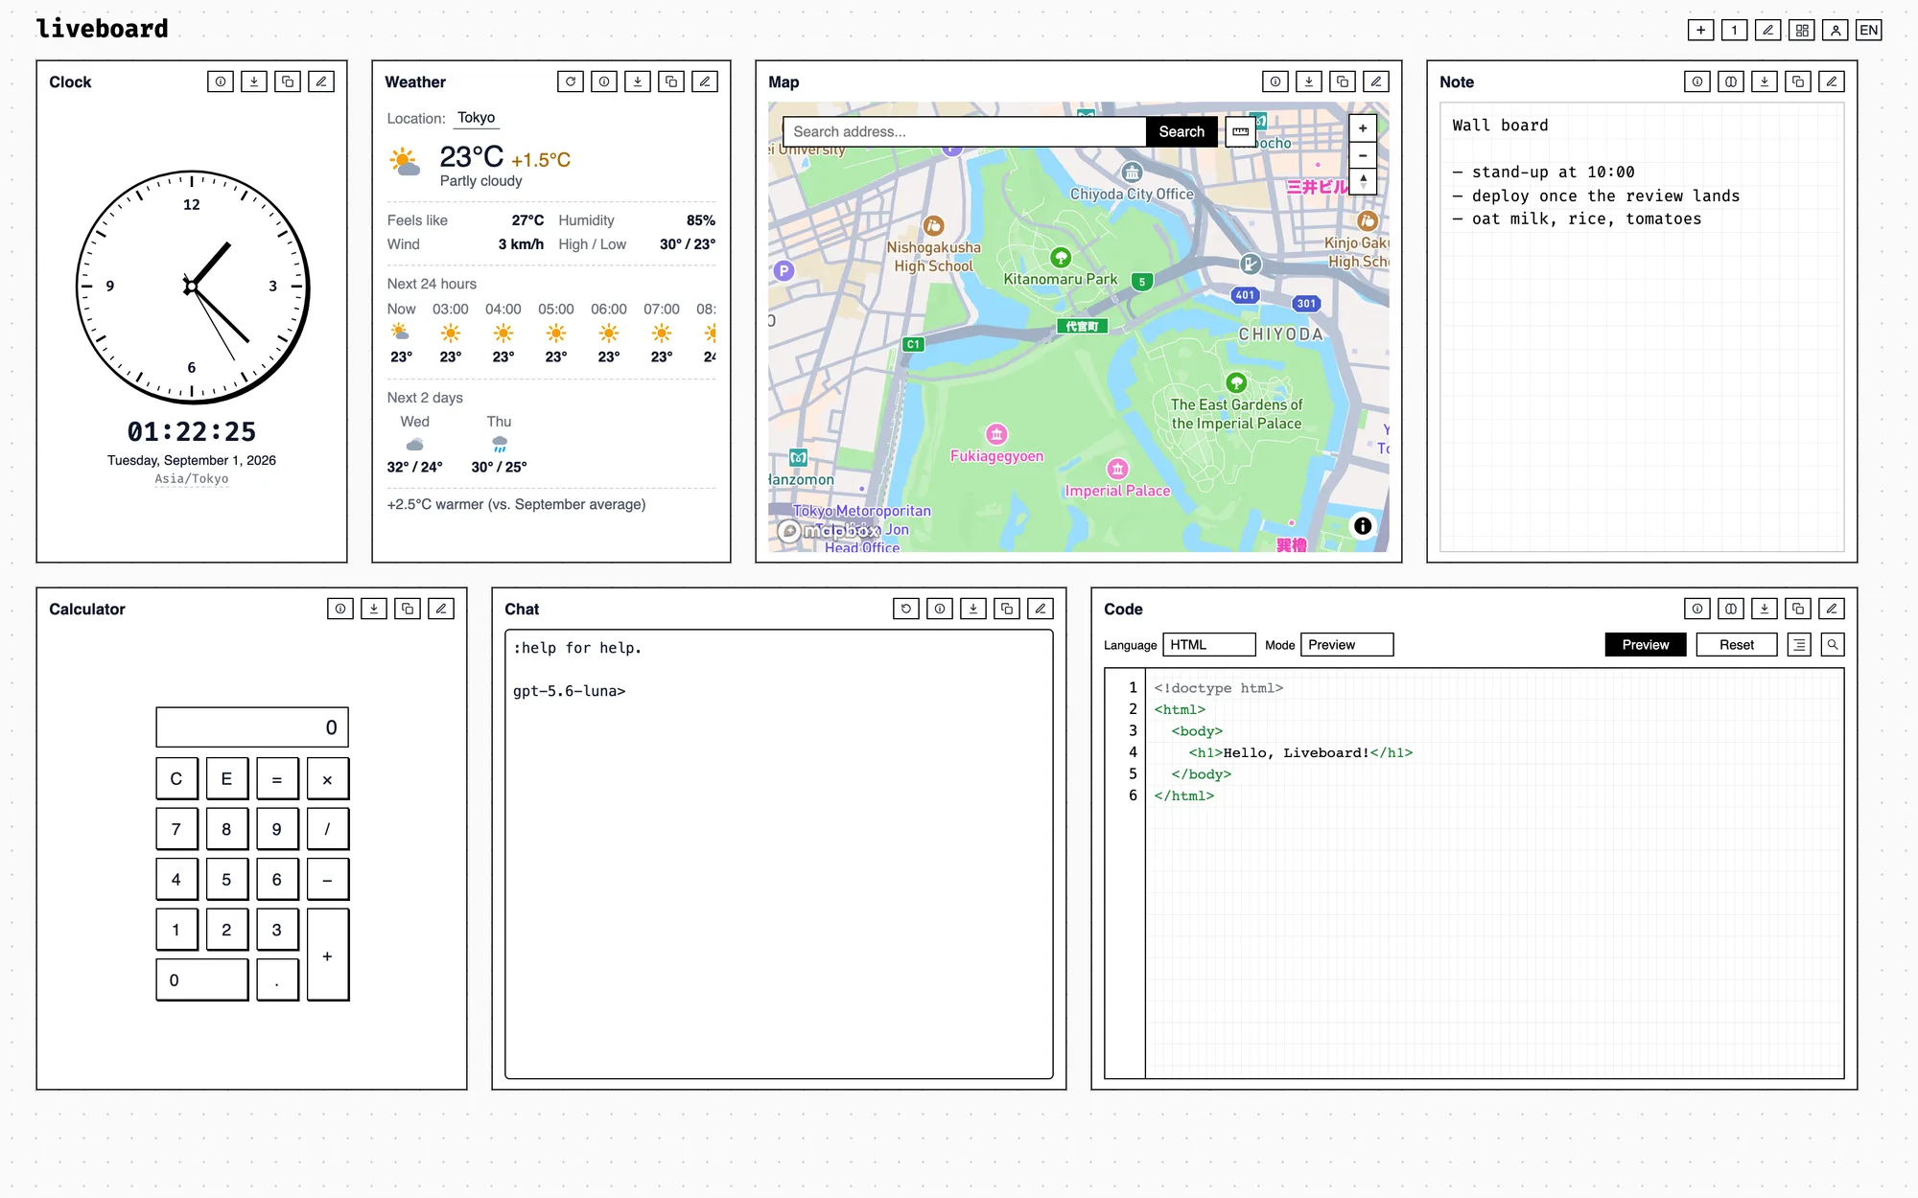This screenshot has height=1198, width=1918.
Task: Click the black Preview button in Code
Action: pyautogui.click(x=1646, y=645)
